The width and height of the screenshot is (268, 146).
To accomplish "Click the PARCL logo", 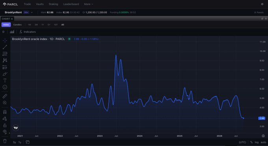I will 10,4.
